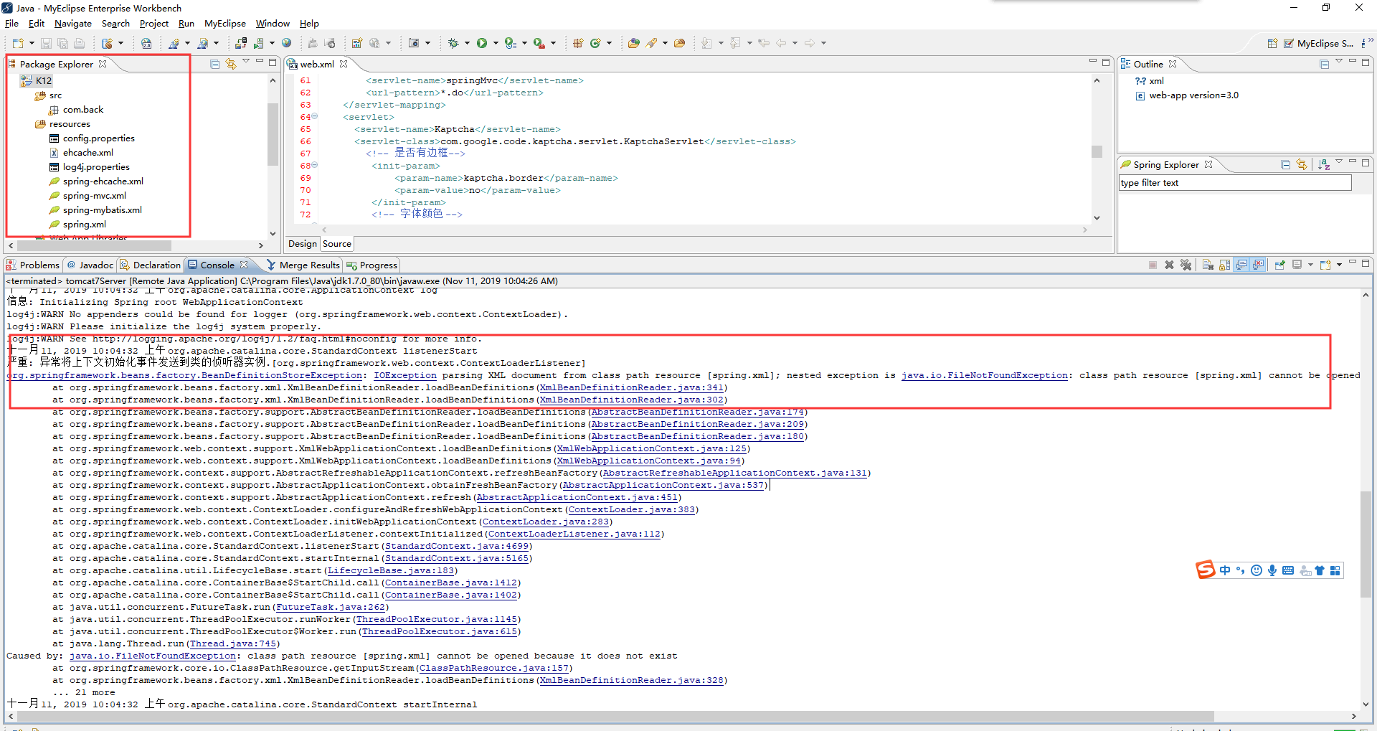Collapse folding at line 68 init-param
Image resolution: width=1377 pixels, height=731 pixels.
(315, 165)
